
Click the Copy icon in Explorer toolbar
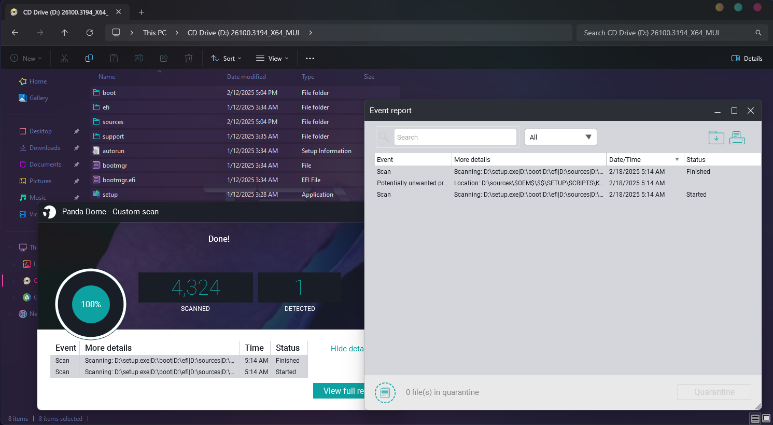pyautogui.click(x=89, y=58)
